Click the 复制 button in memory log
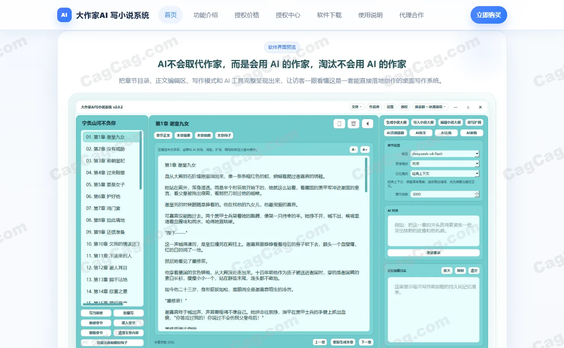Viewport: 564px width, 348px height. click(460, 271)
